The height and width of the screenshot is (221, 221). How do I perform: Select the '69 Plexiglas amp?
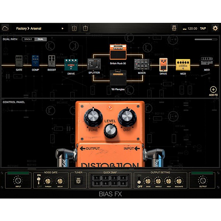[118, 78]
